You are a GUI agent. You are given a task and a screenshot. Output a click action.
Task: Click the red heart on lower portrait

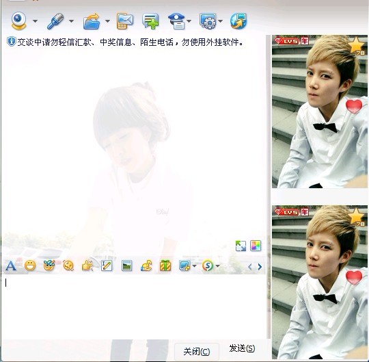[354, 278]
